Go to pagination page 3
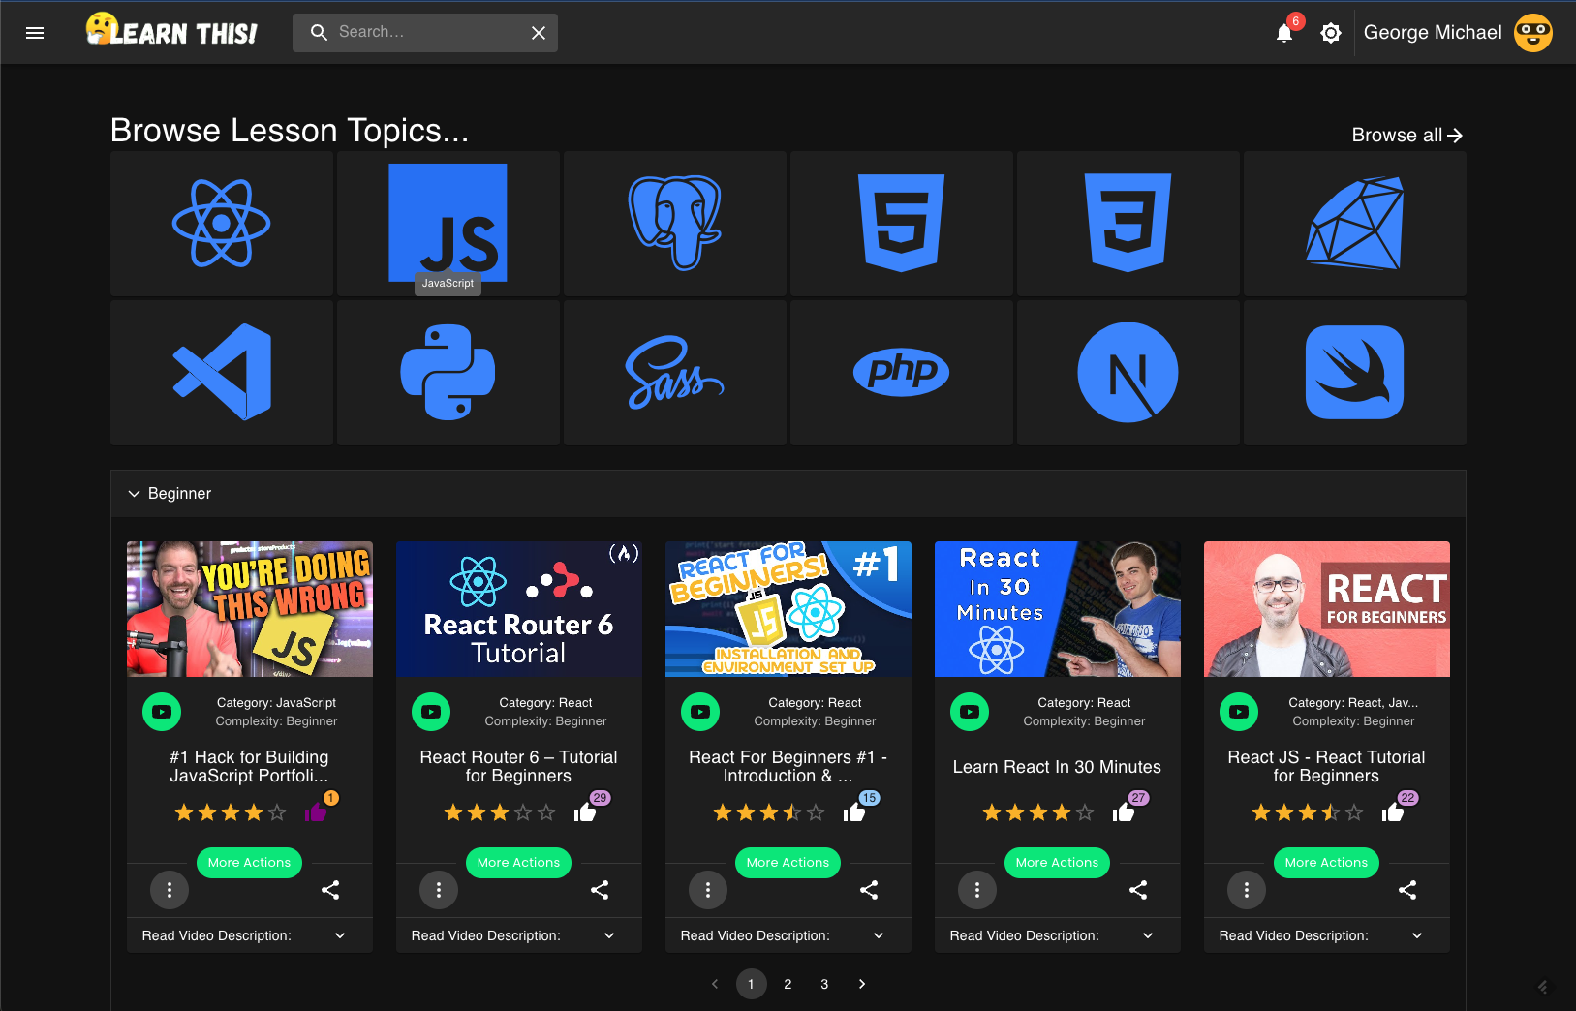This screenshot has height=1011, width=1576. (x=824, y=984)
